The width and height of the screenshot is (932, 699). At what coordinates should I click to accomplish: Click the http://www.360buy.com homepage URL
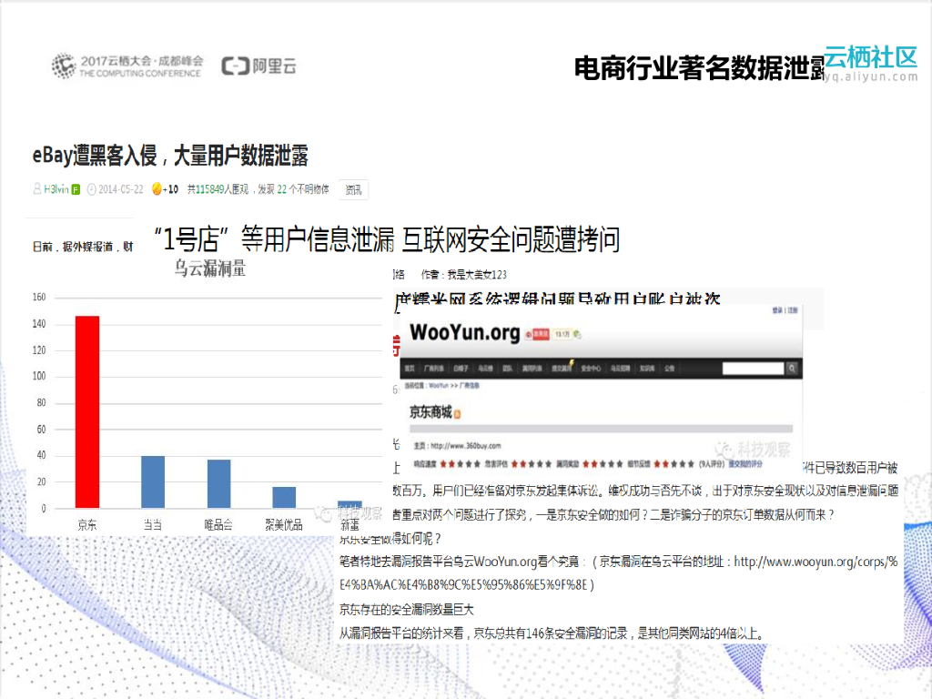pos(465,446)
